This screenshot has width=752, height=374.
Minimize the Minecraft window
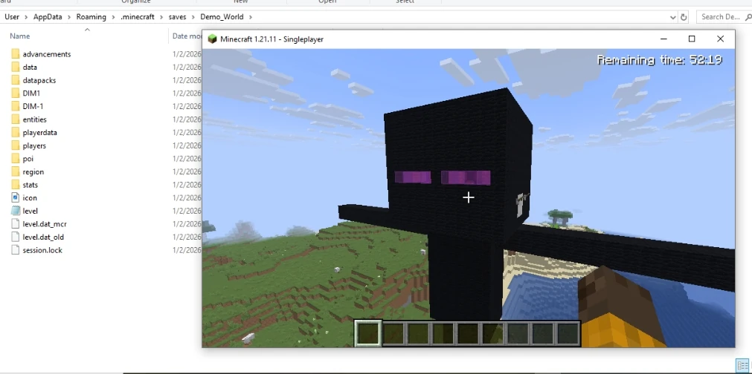[x=663, y=39]
